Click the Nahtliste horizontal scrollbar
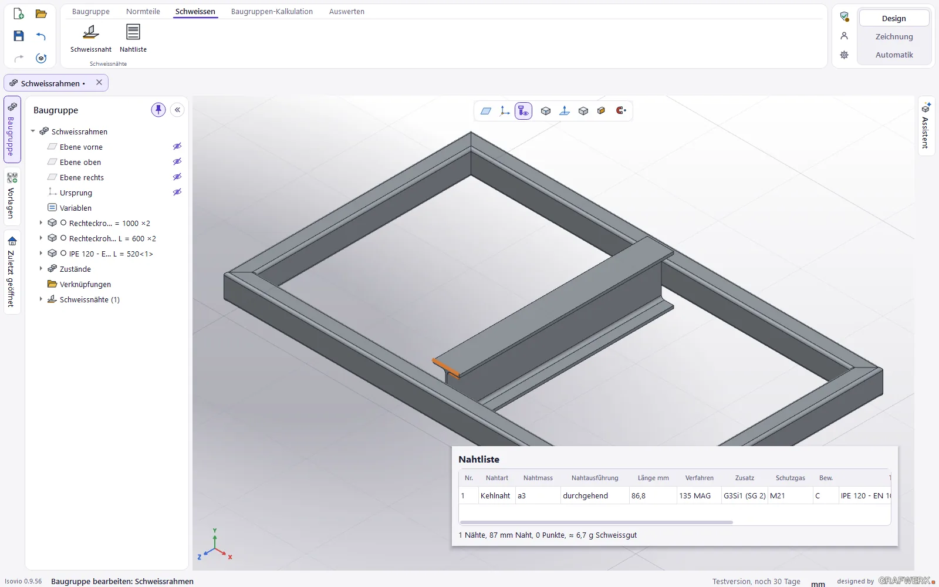 (x=597, y=522)
